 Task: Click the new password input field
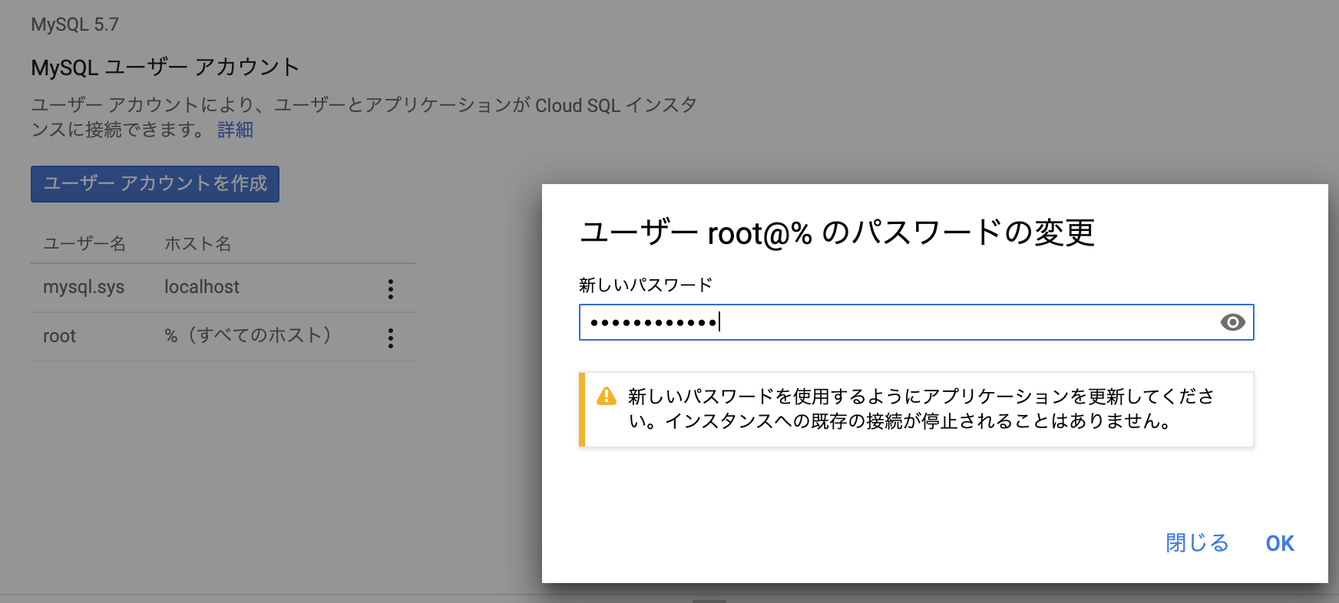[x=916, y=322]
